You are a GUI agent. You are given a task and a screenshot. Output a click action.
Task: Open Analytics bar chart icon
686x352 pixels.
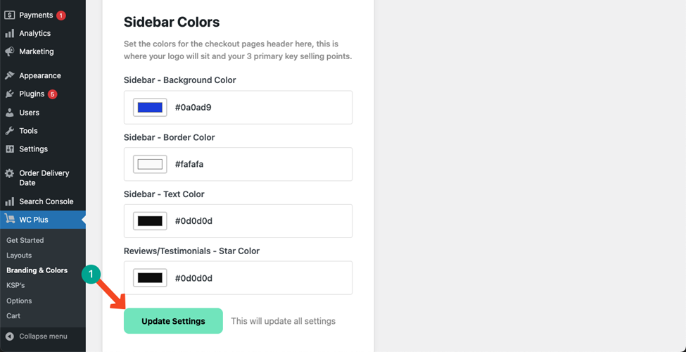coord(10,33)
